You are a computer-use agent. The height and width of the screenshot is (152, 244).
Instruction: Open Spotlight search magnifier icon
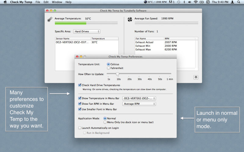pos(239,2)
